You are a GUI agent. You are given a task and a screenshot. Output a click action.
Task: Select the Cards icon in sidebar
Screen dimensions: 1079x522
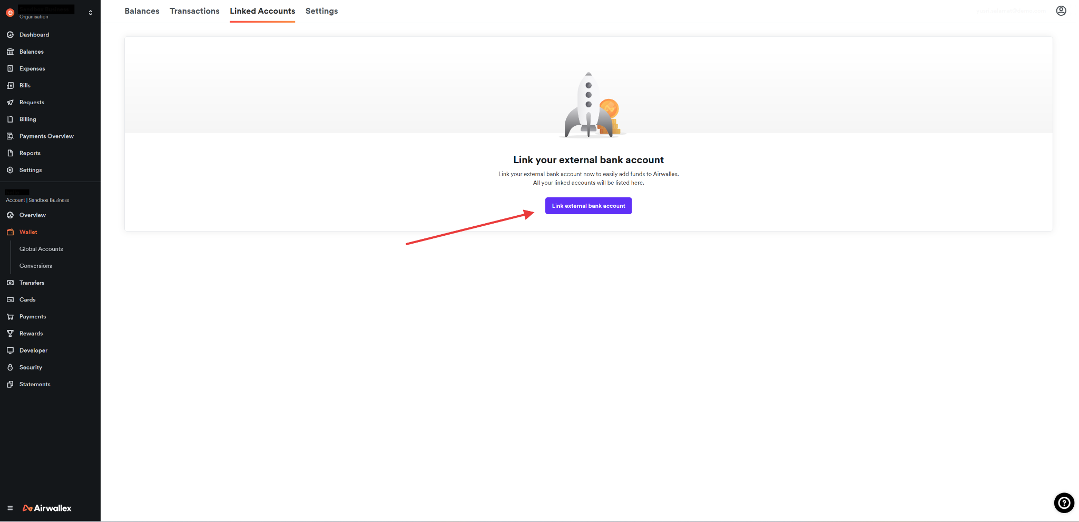click(10, 300)
